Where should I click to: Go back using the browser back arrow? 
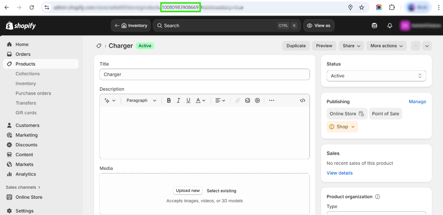[7, 8]
